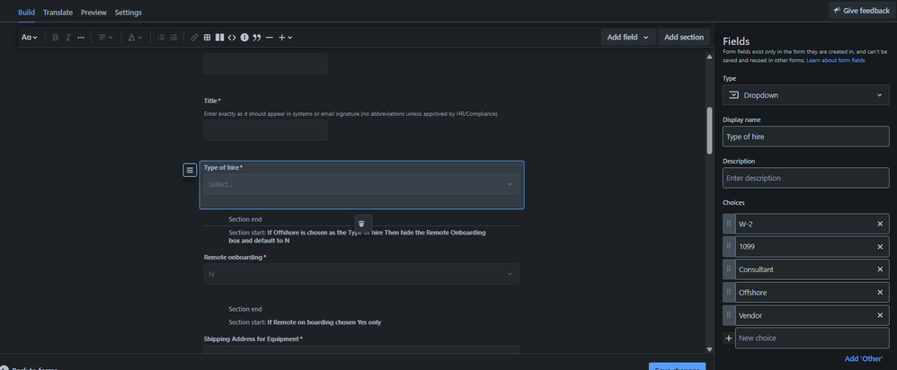
Task: Grab the drag handle for Consultant
Action: click(x=728, y=269)
